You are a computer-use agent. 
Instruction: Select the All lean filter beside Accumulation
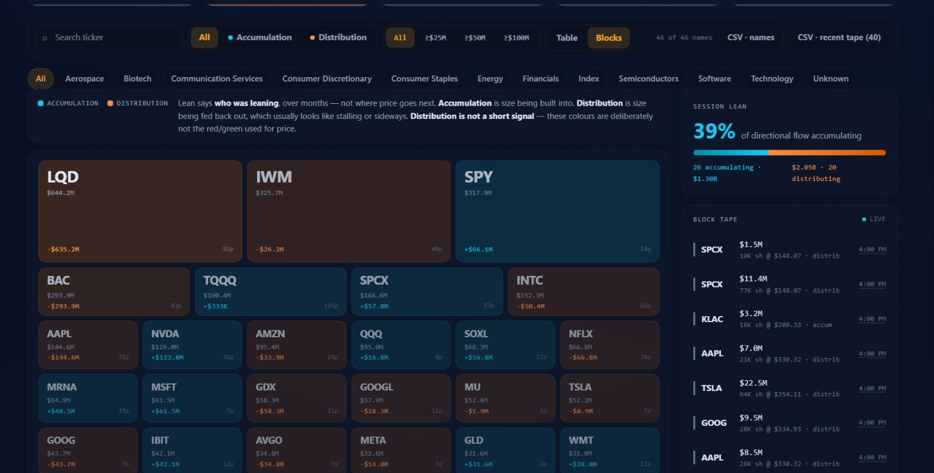(205, 37)
